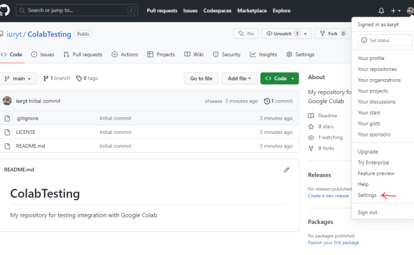Open Settings in the user dropdown menu

point(367,195)
